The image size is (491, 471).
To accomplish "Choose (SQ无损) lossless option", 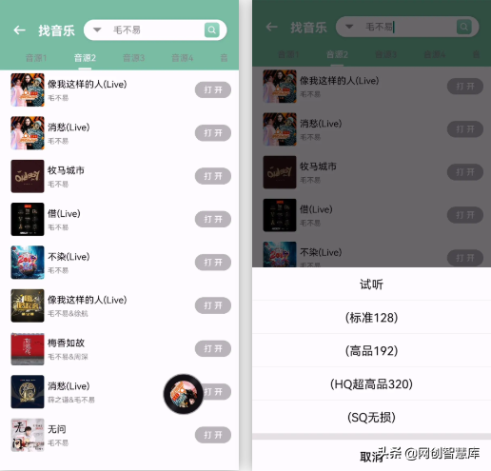I will (x=371, y=418).
